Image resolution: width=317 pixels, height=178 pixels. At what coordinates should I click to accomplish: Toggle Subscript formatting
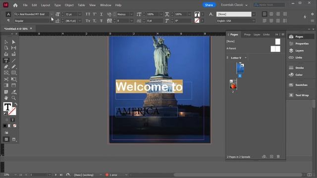(95, 21)
